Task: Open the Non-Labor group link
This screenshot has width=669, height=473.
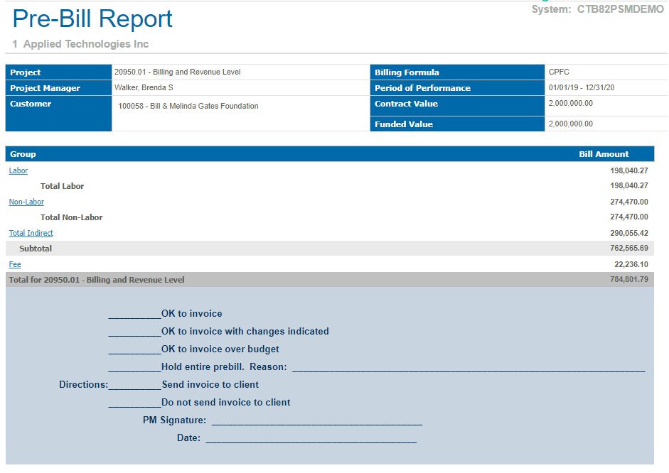Action: (26, 202)
